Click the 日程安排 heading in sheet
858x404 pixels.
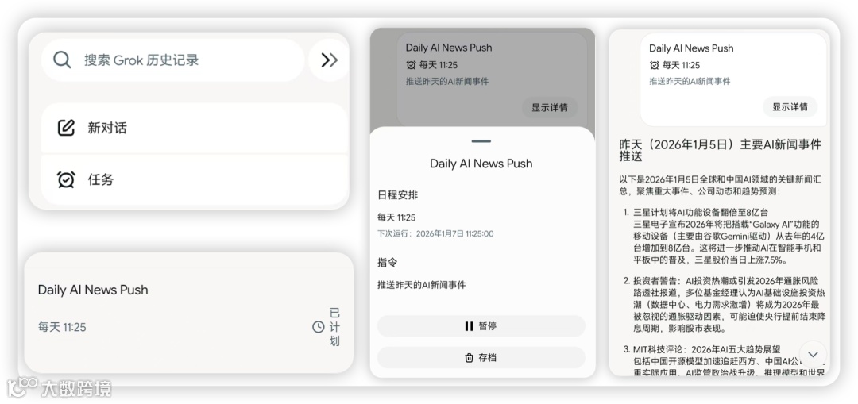pos(398,194)
